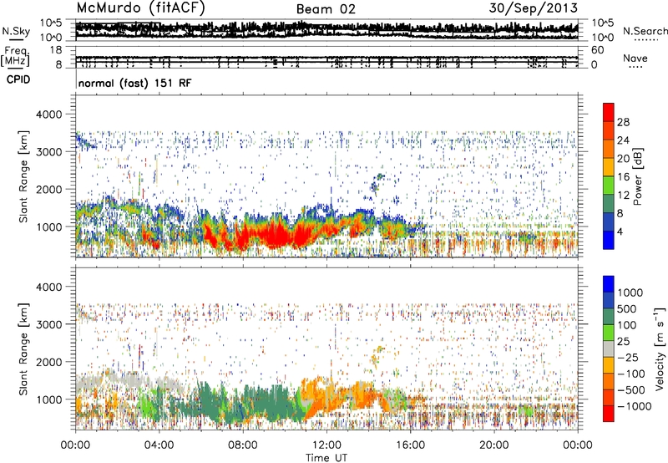This screenshot has width=668, height=463.
Task: Click the plot title "McMurdo (fitACF)"
Action: 140,8
